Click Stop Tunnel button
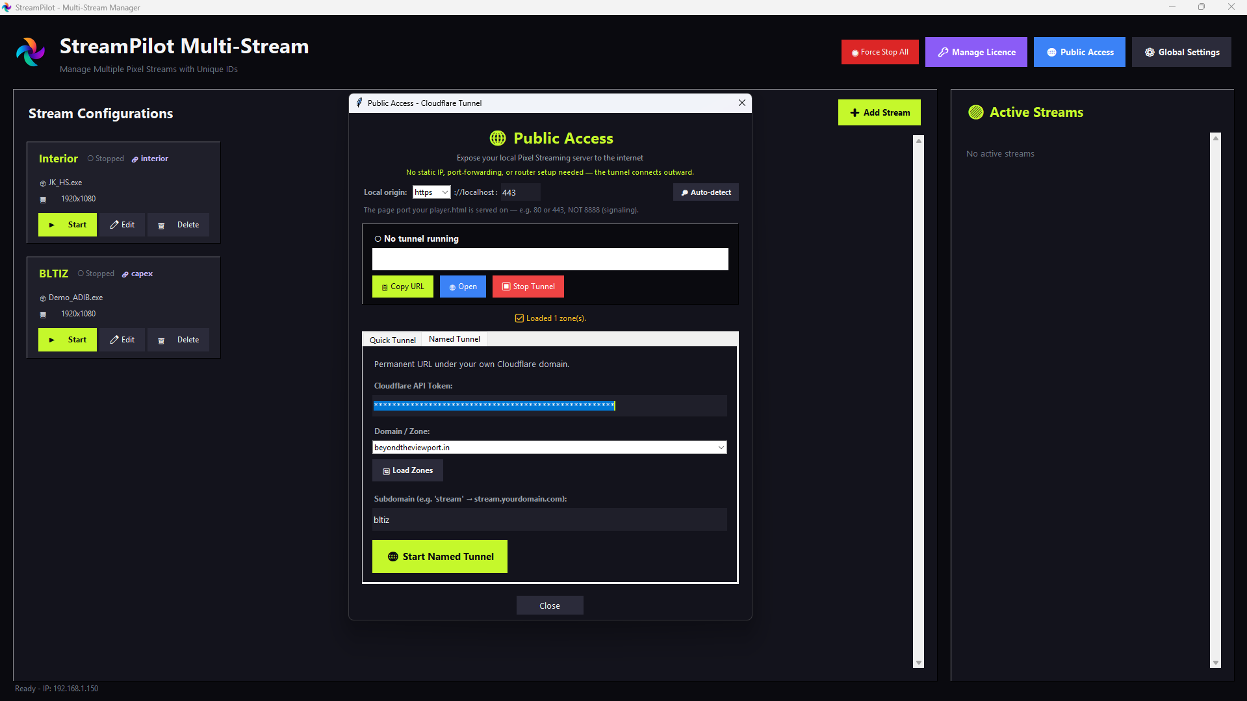Viewport: 1247px width, 701px height. point(528,287)
